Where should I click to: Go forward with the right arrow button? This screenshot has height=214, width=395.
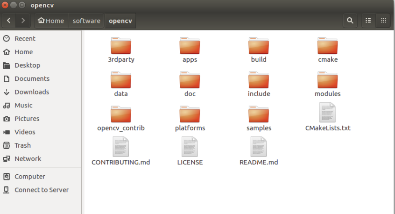click(x=23, y=21)
